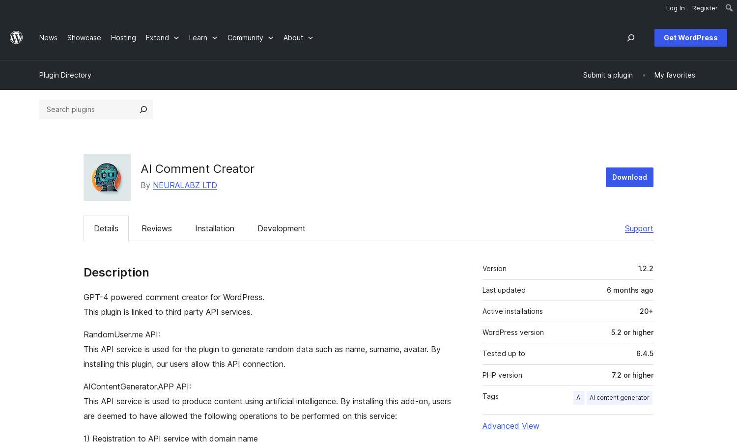Switch to the Details tab

coord(106,228)
